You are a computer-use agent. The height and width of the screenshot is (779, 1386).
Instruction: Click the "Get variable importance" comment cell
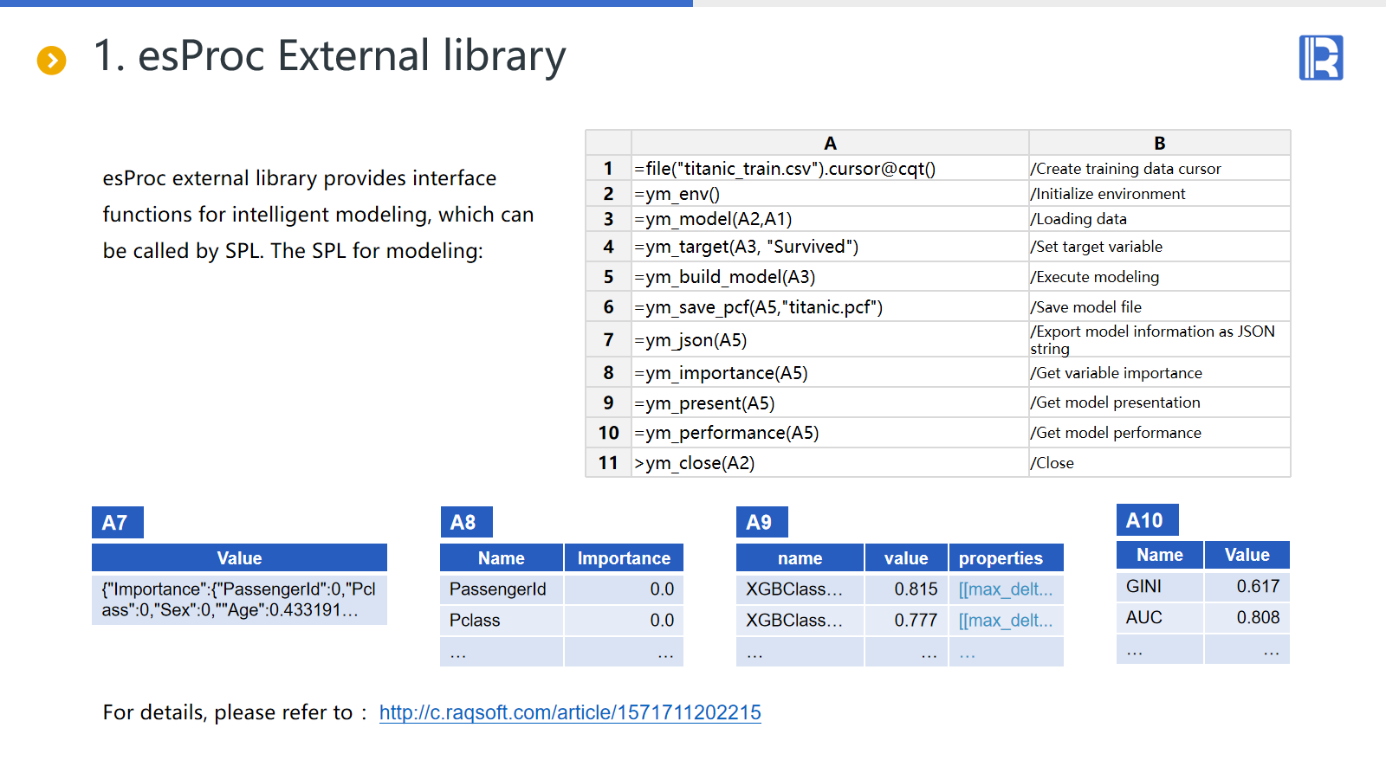pyautogui.click(x=1159, y=373)
